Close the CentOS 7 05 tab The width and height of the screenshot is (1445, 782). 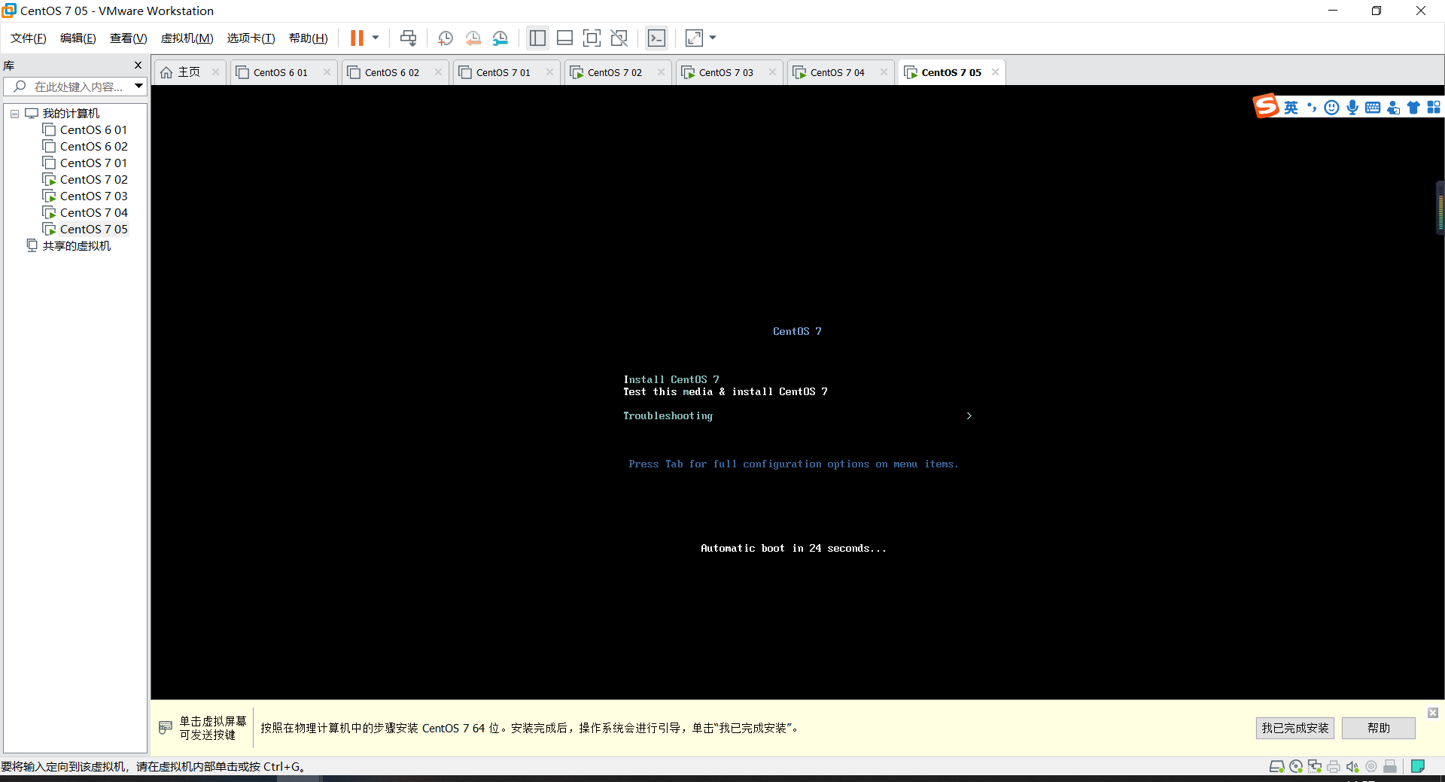995,72
